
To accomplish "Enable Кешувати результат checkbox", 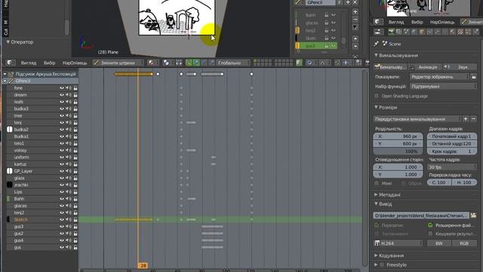I will tap(430, 233).
